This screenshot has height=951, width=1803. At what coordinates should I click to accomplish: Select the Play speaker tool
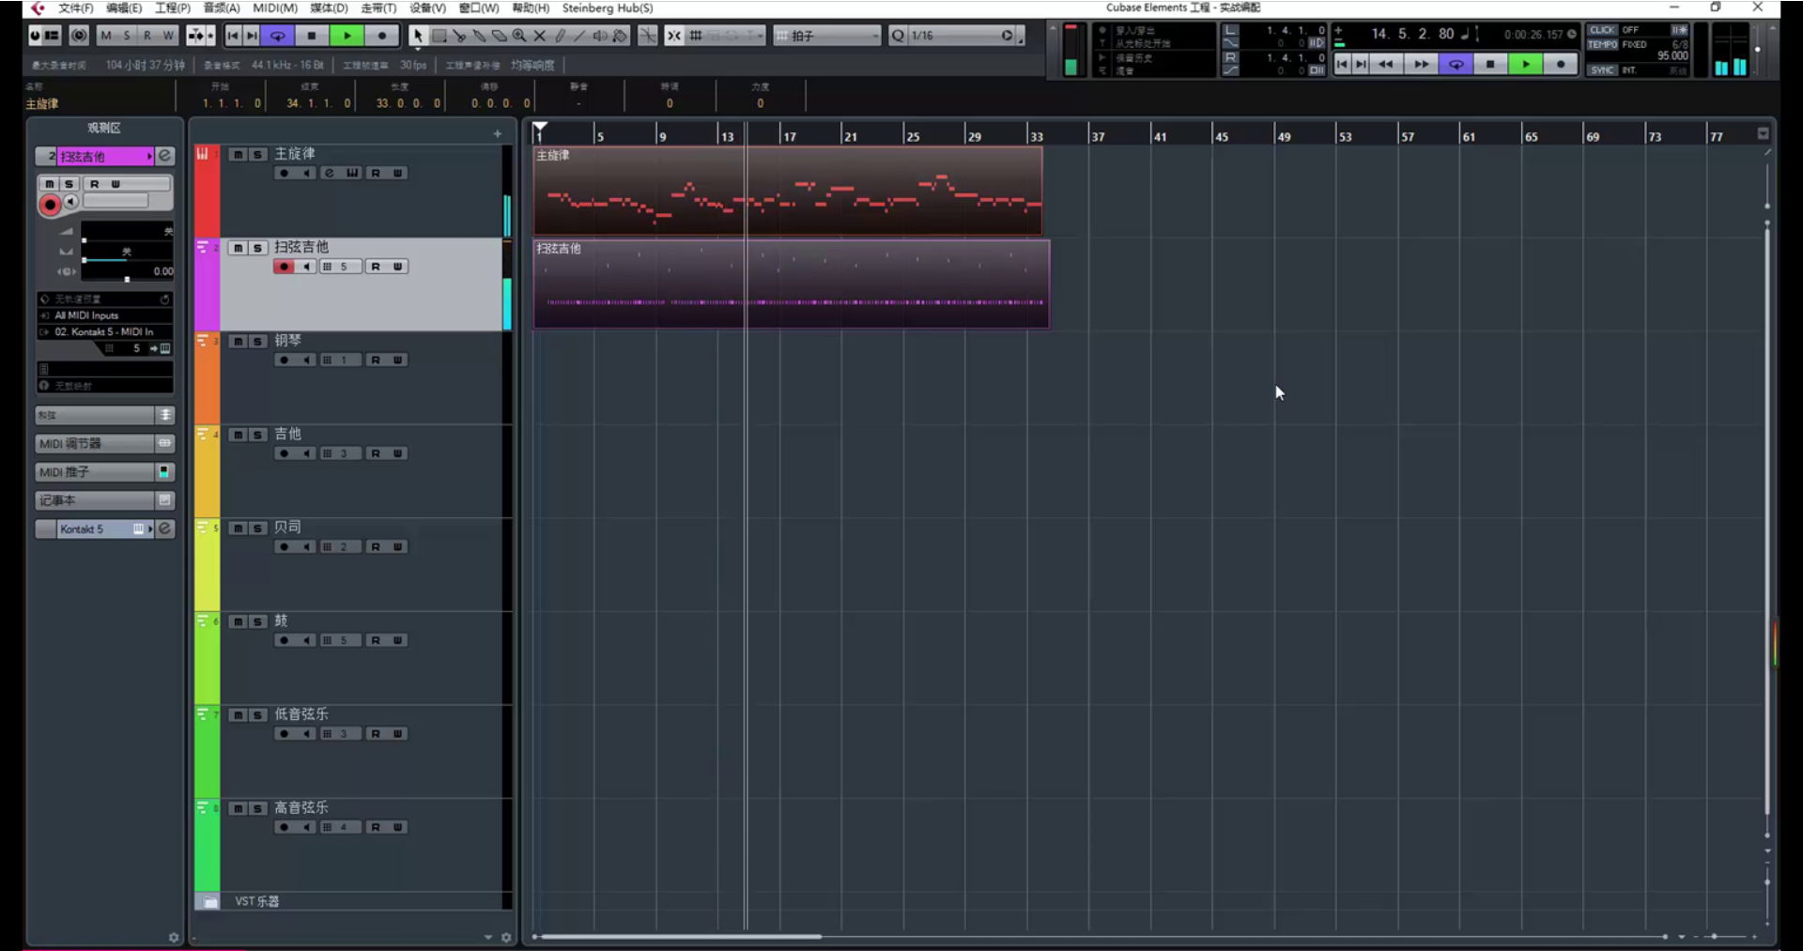pyautogui.click(x=600, y=36)
